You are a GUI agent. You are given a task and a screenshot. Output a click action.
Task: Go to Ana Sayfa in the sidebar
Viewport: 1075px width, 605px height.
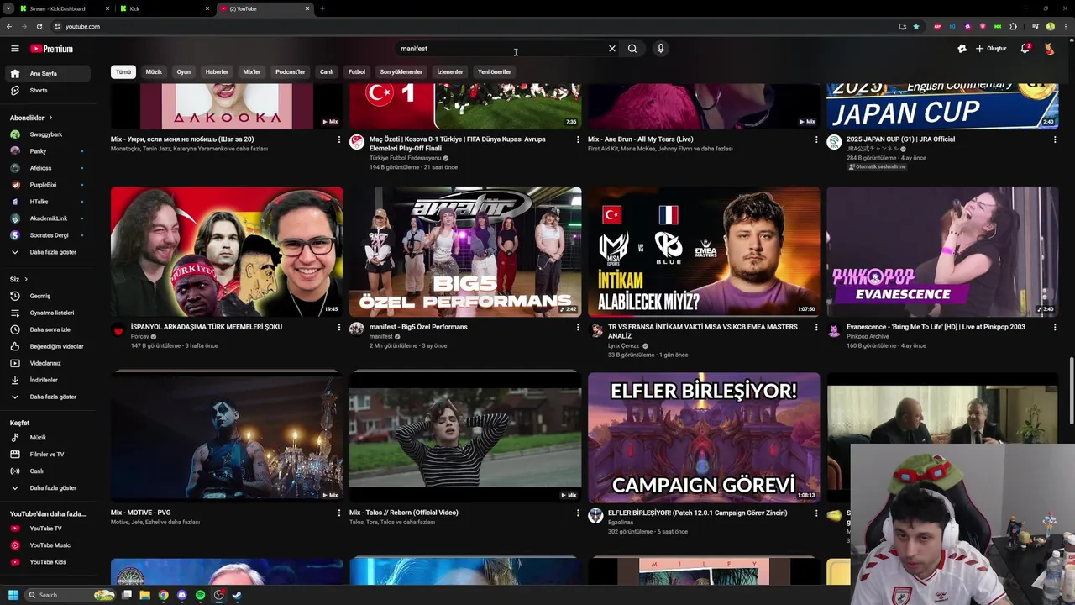tap(49, 74)
